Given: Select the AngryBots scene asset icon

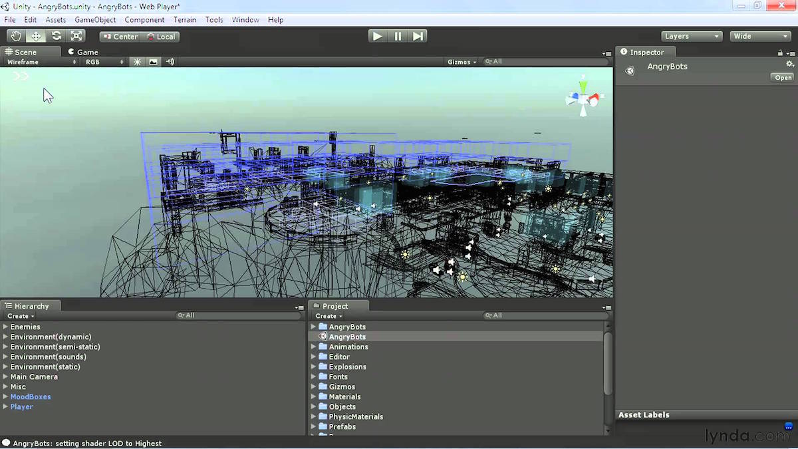Looking at the screenshot, I should (323, 337).
